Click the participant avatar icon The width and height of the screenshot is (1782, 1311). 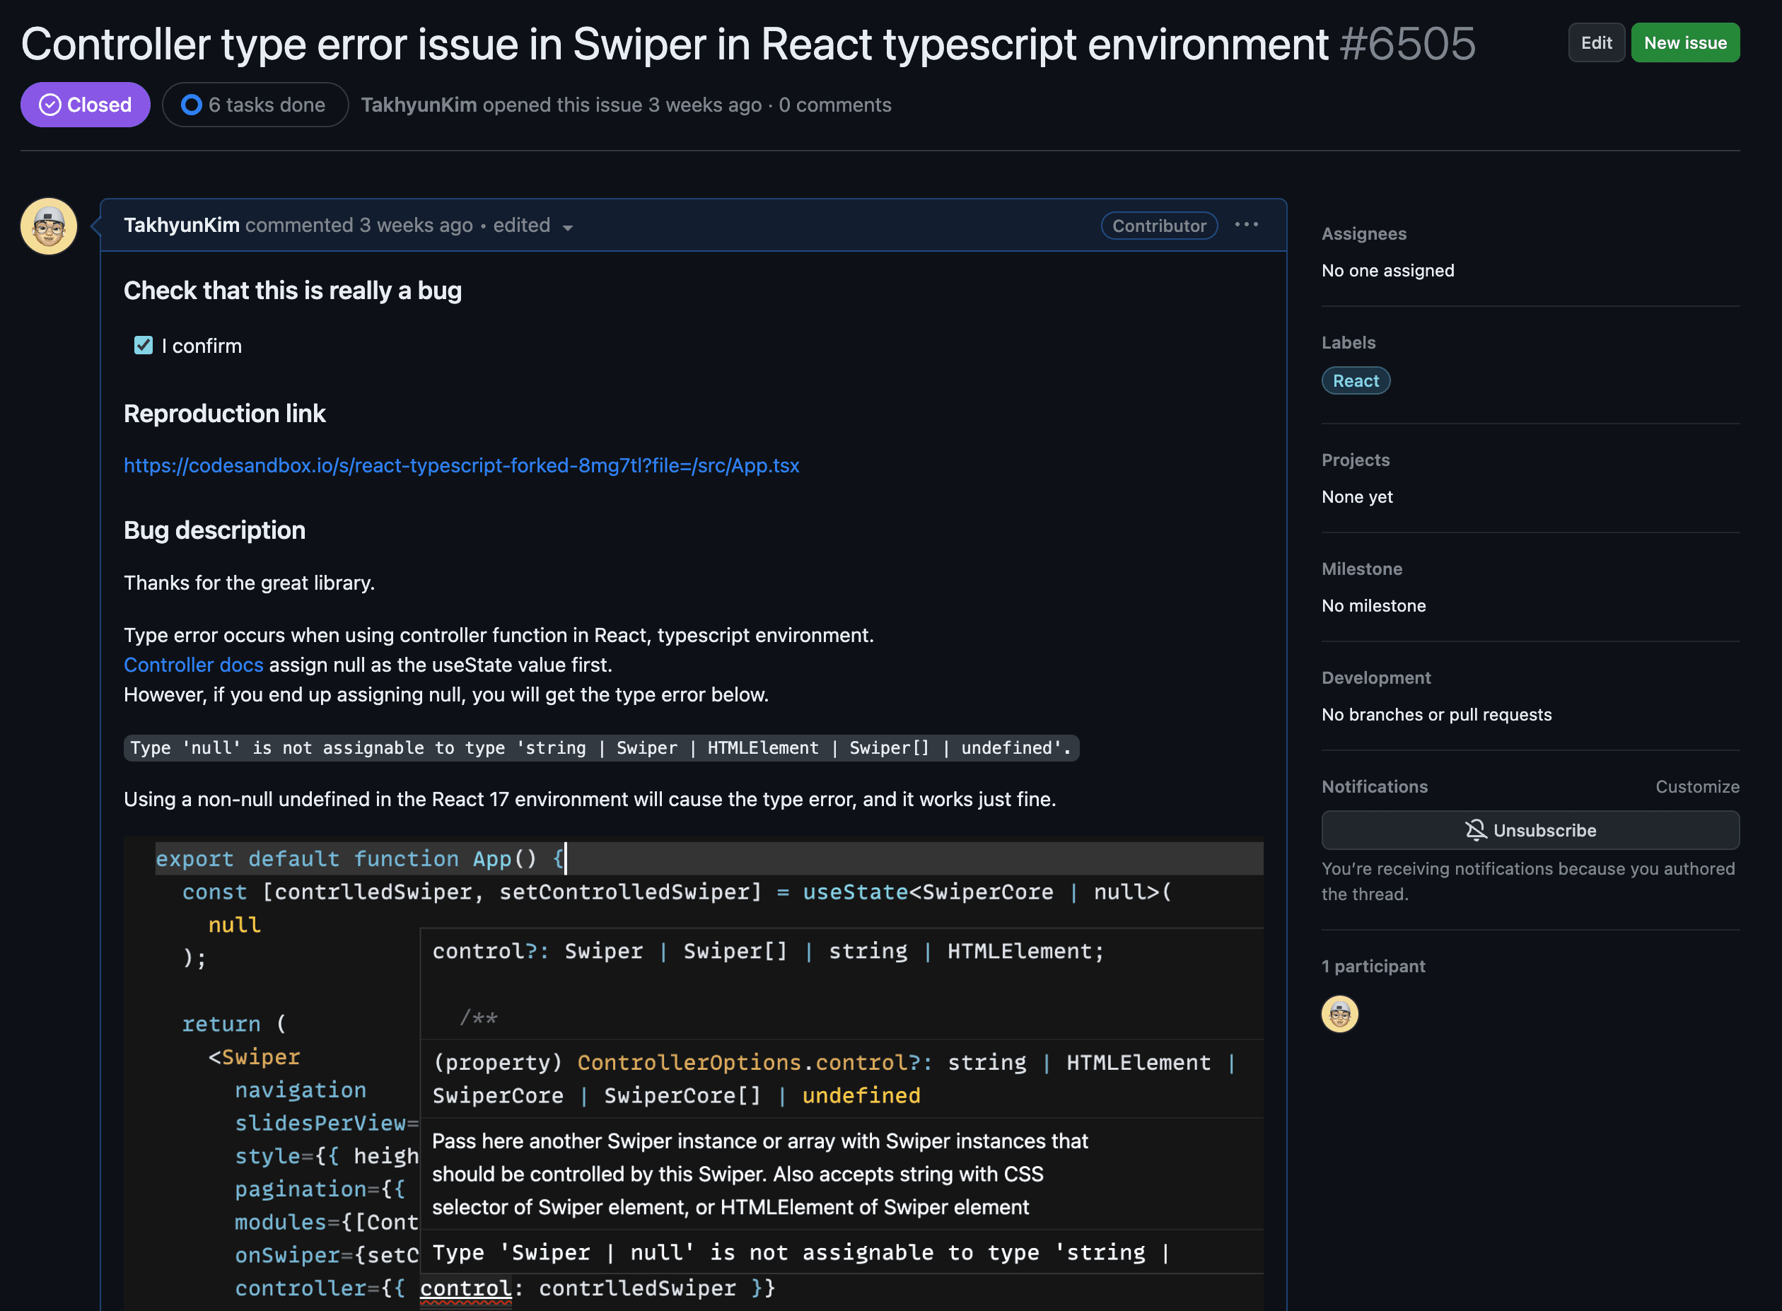tap(1341, 1013)
